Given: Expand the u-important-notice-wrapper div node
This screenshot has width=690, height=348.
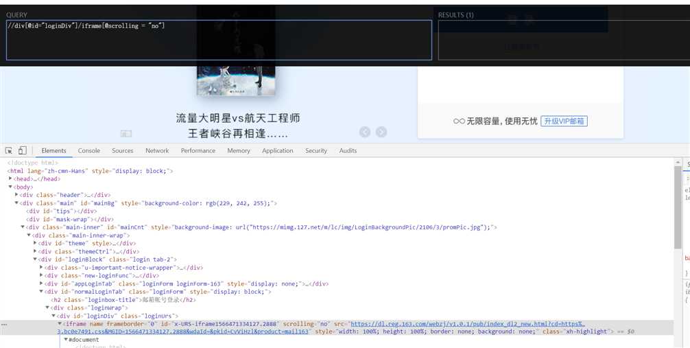Looking at the screenshot, I should pos(41,268).
